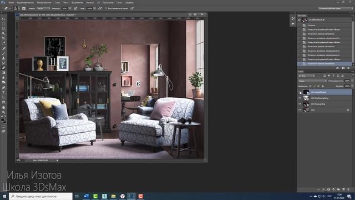Viewport: 355px width, 200px height.
Task: Select the Brush tool
Action: click(x=3, y=53)
